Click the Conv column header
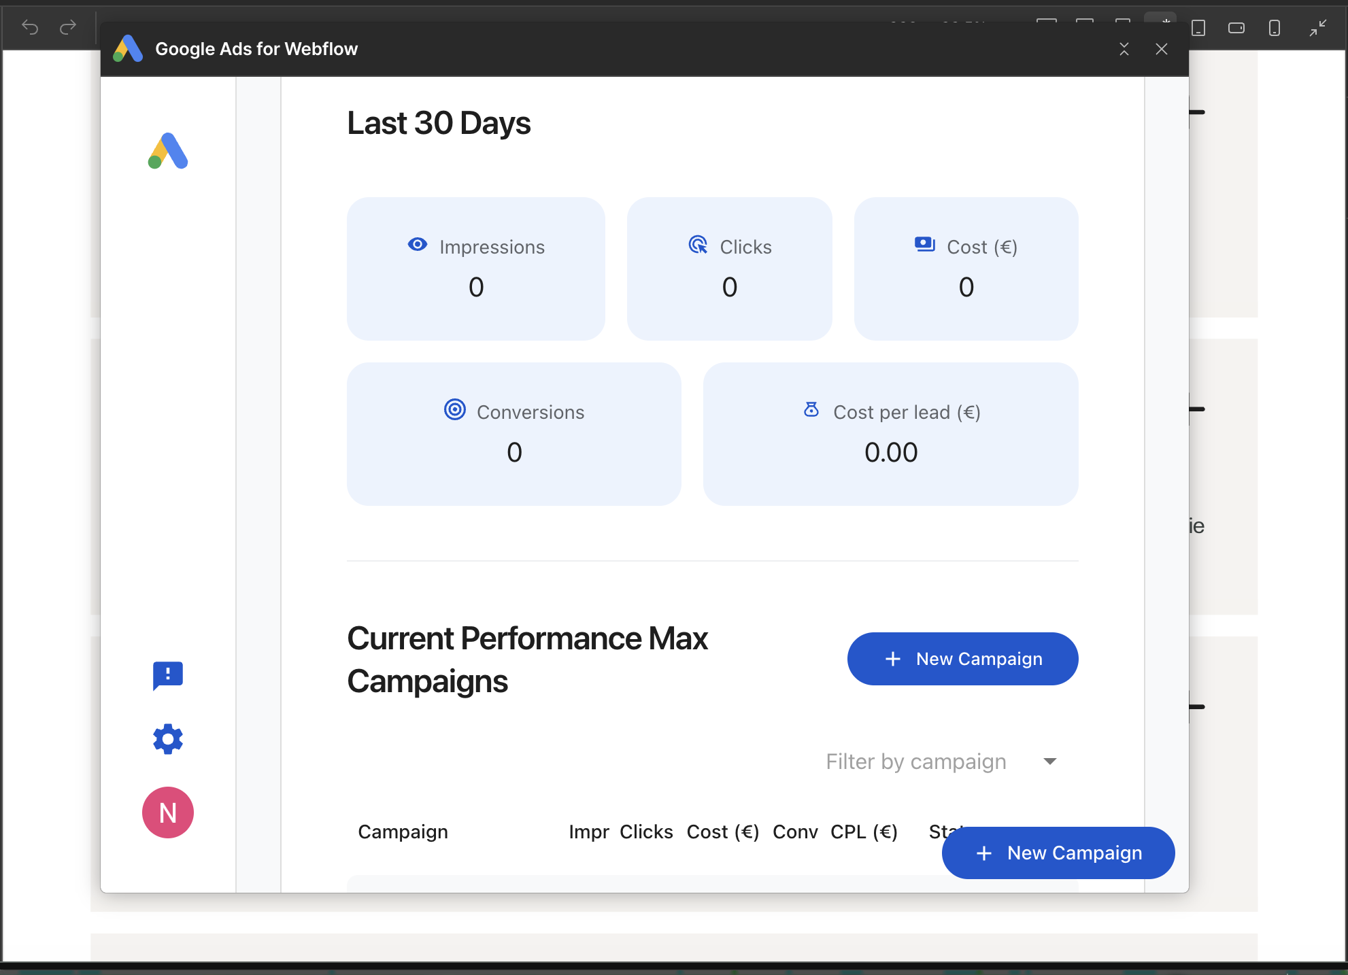This screenshot has width=1348, height=975. pyautogui.click(x=795, y=832)
